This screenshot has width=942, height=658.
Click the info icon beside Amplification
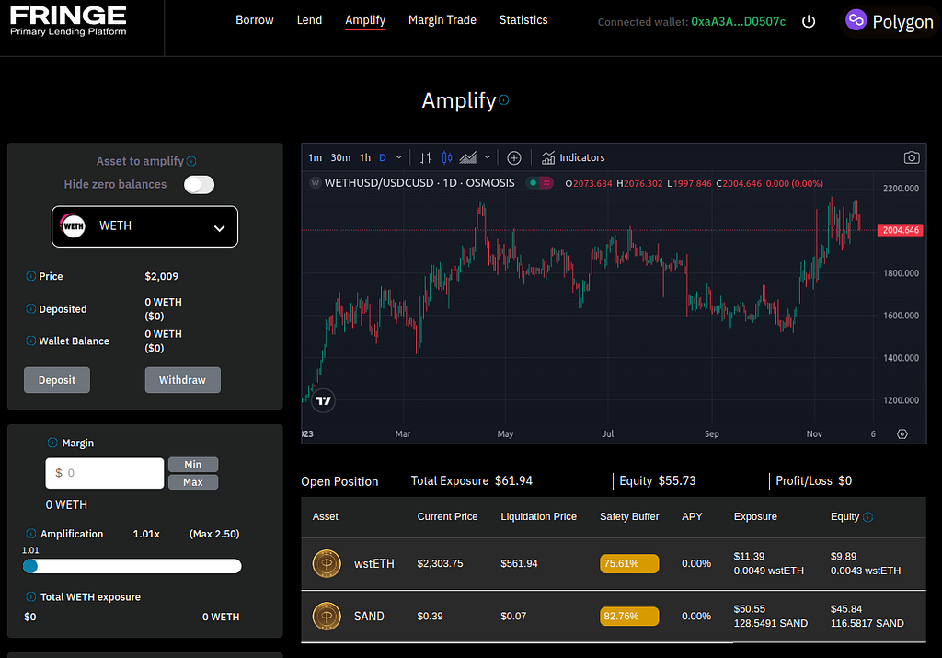[x=30, y=533]
